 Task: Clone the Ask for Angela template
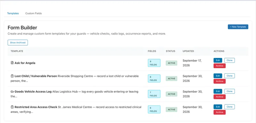[229, 60]
